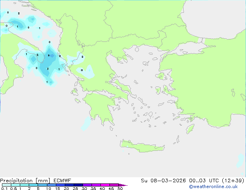Image resolution: width=246 pixels, height=190 pixels.
Task: Select the 5–10 mm legend color swatch
Action: (x=42, y=185)
